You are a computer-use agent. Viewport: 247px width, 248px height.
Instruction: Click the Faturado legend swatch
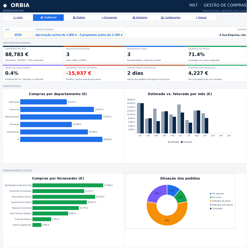[182, 142]
